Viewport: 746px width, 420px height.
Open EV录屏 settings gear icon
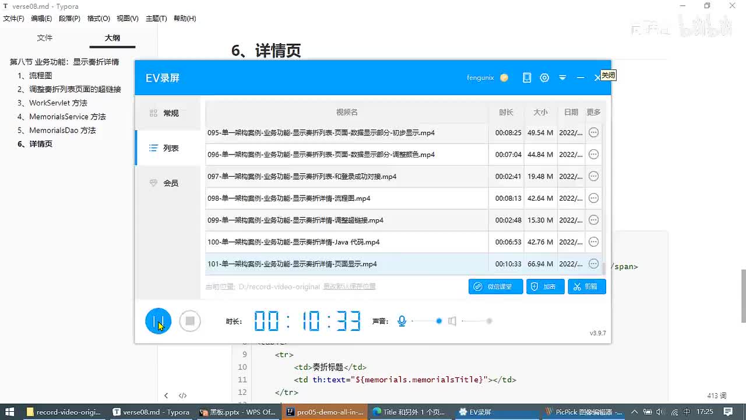(x=544, y=78)
